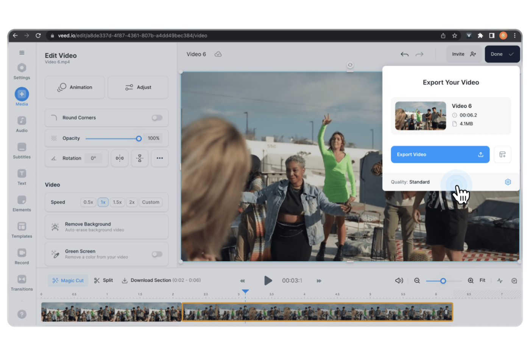The image size is (530, 356).
Task: Click the comment icon in timeline toolbar
Action: coord(514,281)
